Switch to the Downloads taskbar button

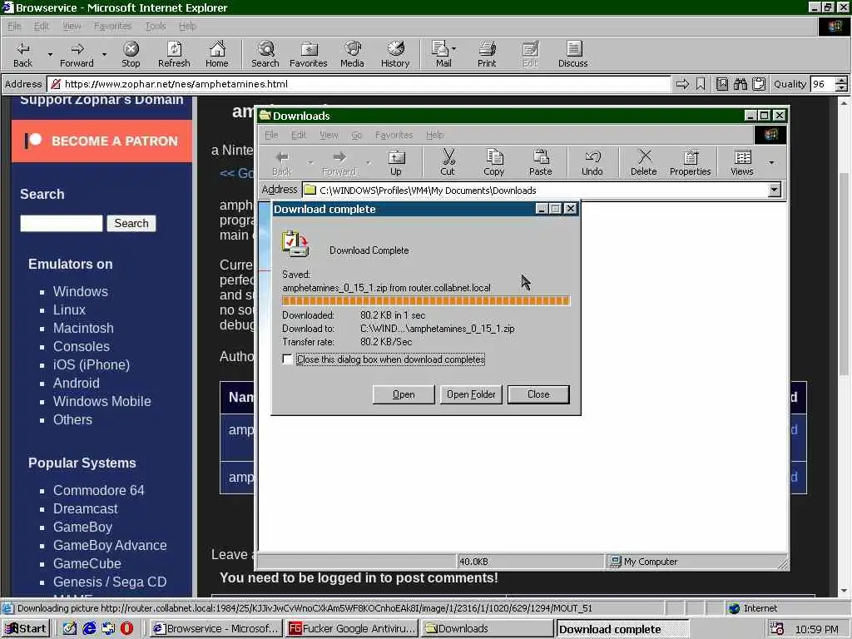click(x=488, y=629)
